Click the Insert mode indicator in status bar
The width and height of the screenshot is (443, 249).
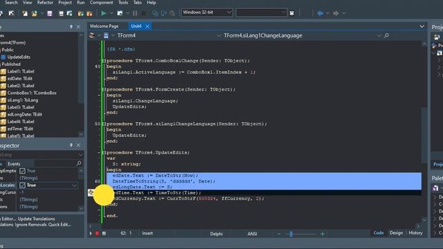pos(147,234)
